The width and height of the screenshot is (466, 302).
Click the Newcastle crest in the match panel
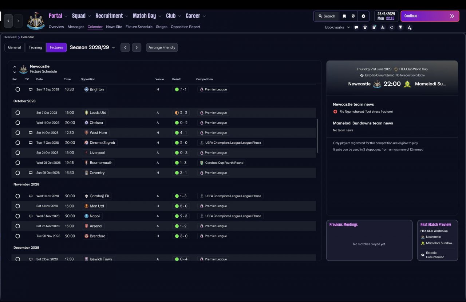click(x=377, y=84)
